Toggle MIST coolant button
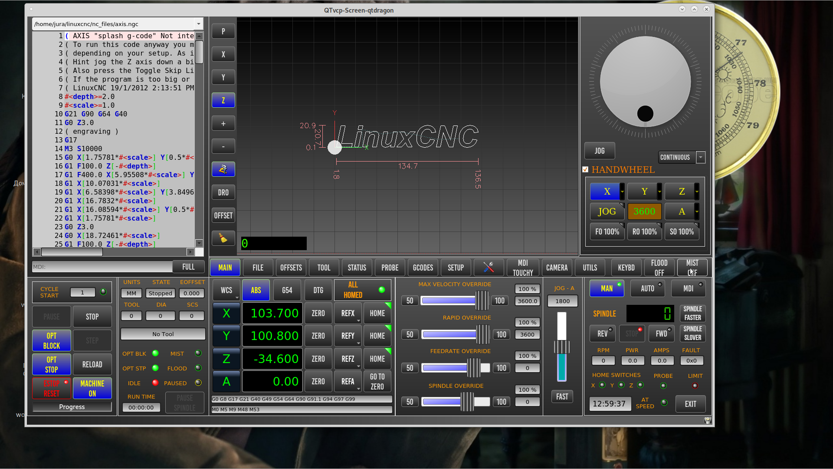This screenshot has width=833, height=469. coord(692,268)
